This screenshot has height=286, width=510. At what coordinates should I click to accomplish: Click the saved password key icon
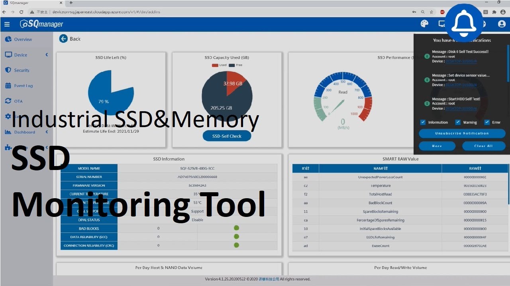tap(414, 12)
